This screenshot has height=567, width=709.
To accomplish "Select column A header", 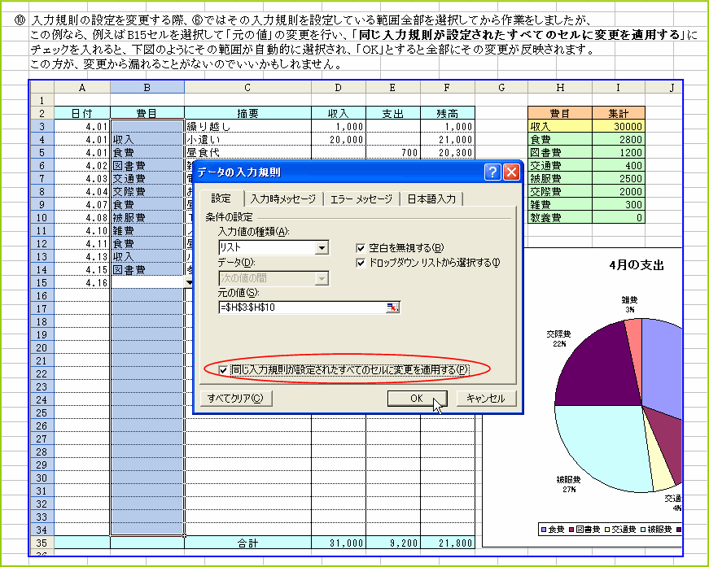I will (x=82, y=88).
